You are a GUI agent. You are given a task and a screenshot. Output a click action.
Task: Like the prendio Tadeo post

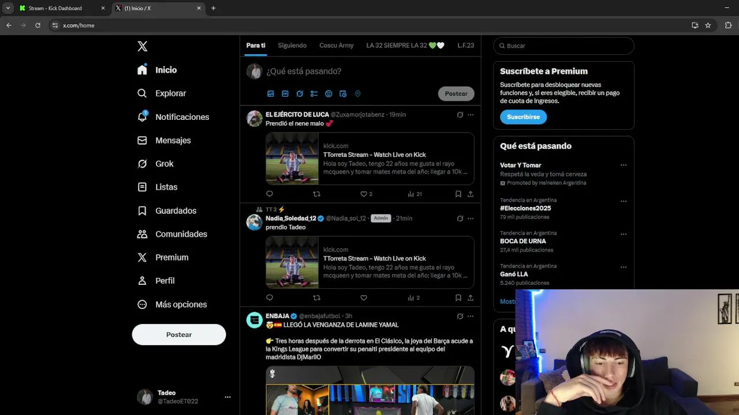[x=364, y=298]
